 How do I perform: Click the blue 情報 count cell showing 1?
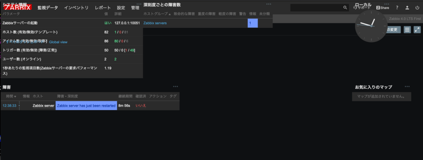pyautogui.click(x=252, y=23)
